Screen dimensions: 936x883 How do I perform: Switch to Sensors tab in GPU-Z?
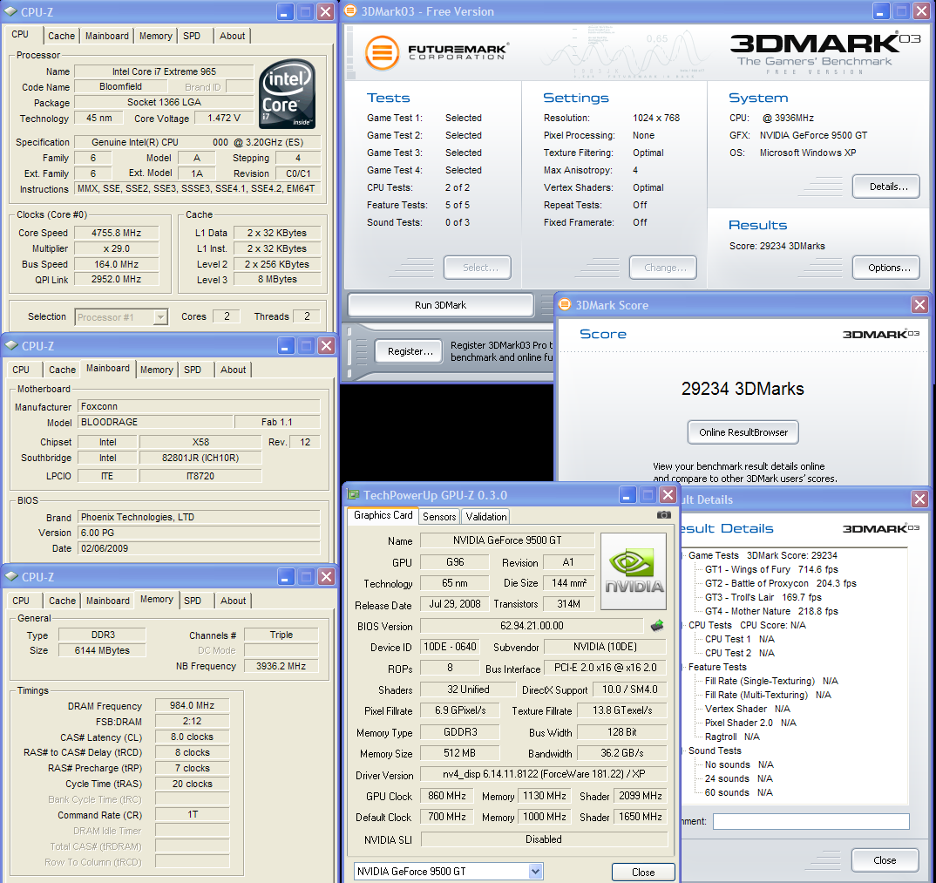(439, 516)
